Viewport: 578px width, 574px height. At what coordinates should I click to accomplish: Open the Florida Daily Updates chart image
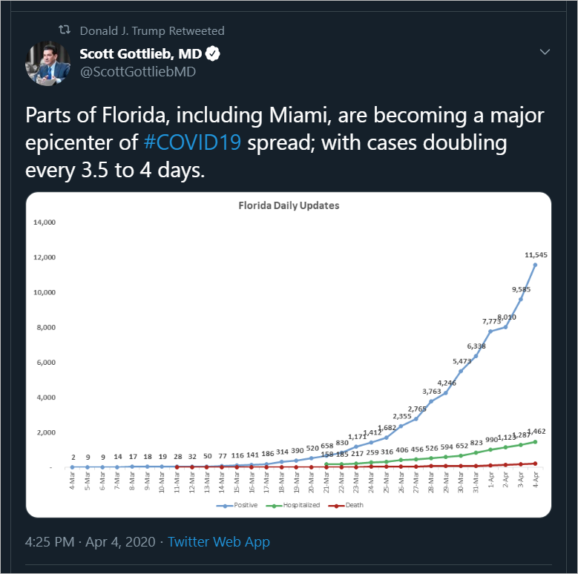coord(289,354)
